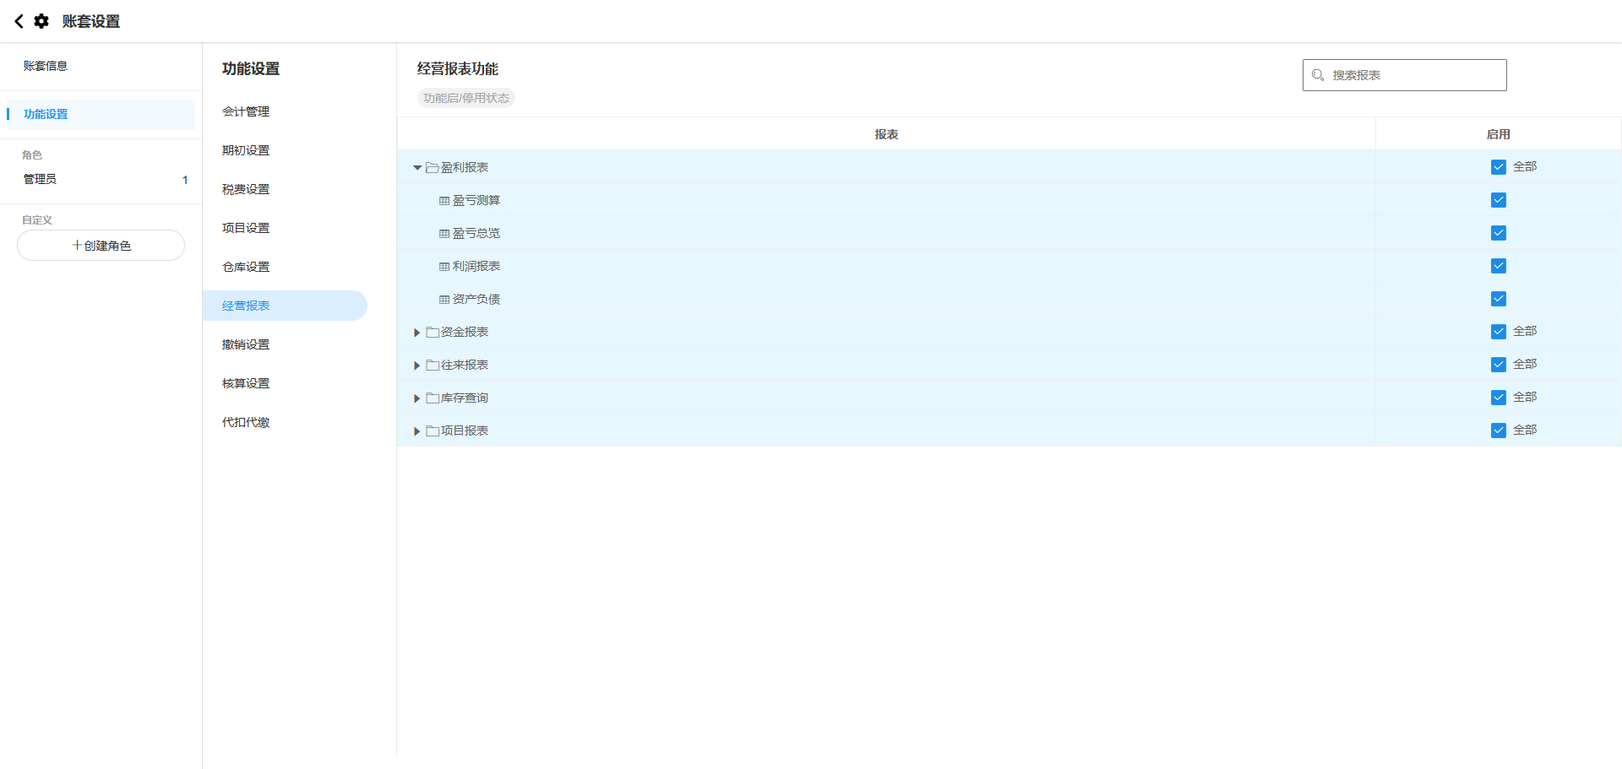Select the 管理员 role entry
1622x769 pixels.
click(x=41, y=179)
